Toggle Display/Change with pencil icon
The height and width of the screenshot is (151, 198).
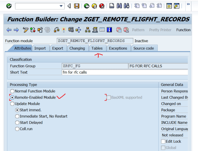(x=25, y=30)
